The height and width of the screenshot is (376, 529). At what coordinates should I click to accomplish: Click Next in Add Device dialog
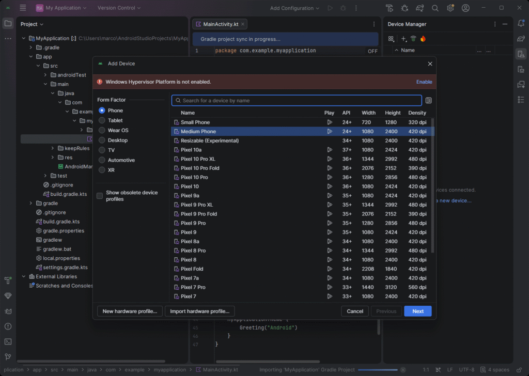point(417,311)
